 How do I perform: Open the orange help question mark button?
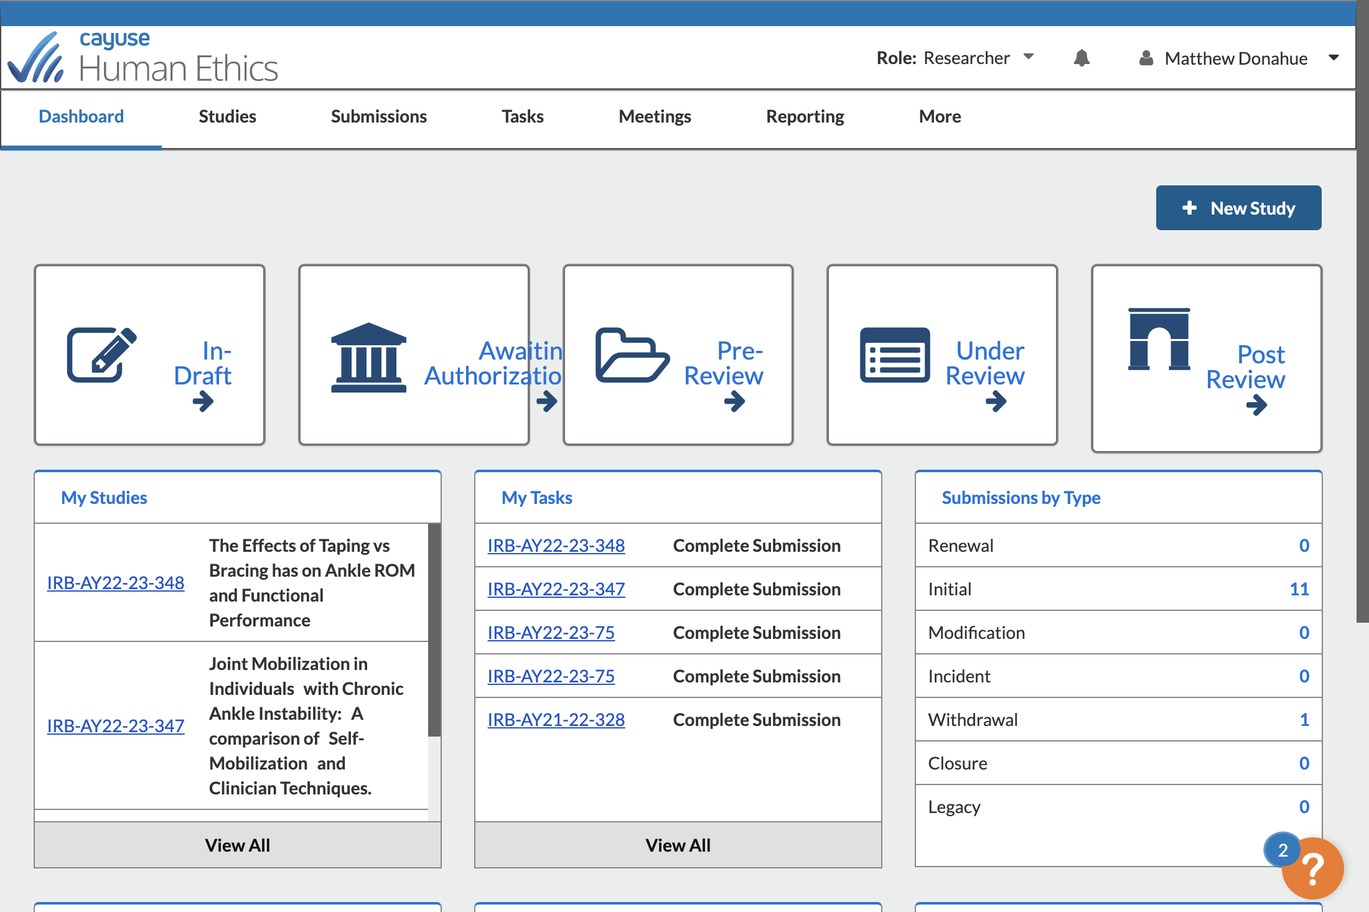point(1313,869)
